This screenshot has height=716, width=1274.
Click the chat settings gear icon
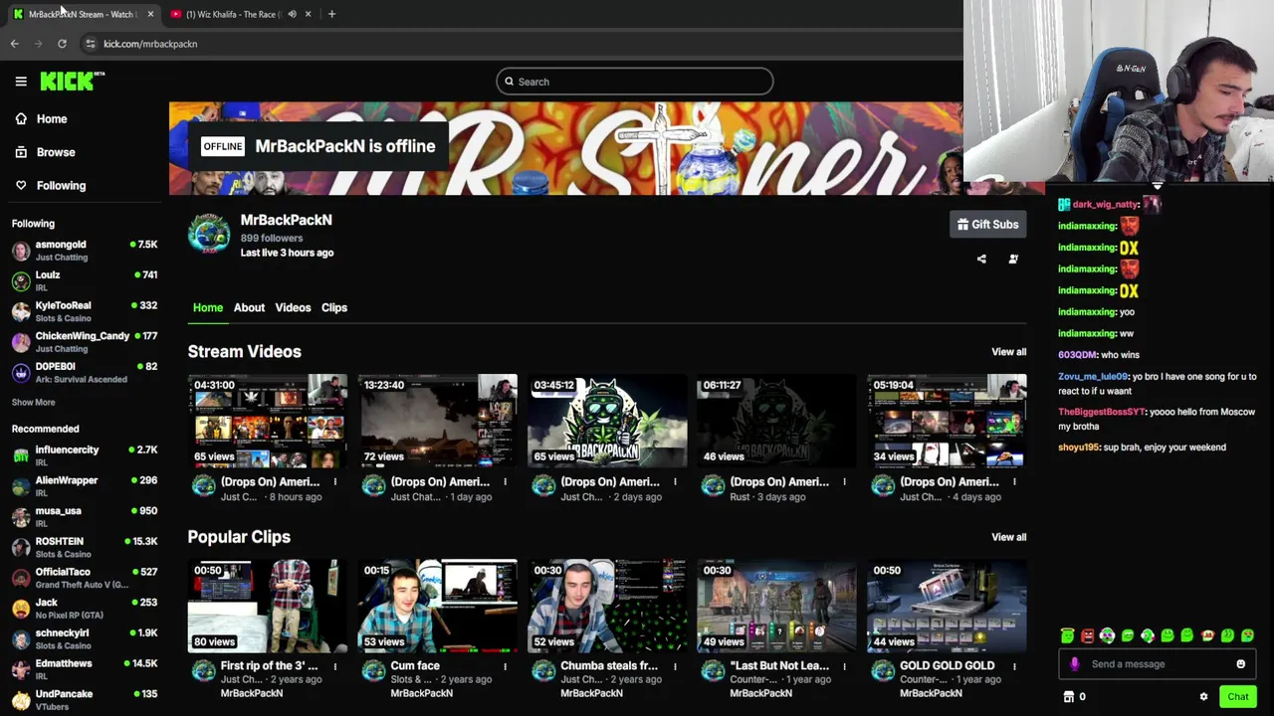[1203, 697]
